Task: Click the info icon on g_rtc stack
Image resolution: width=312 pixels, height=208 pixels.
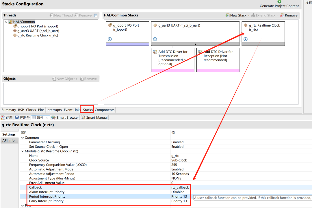Action: (x=246, y=39)
